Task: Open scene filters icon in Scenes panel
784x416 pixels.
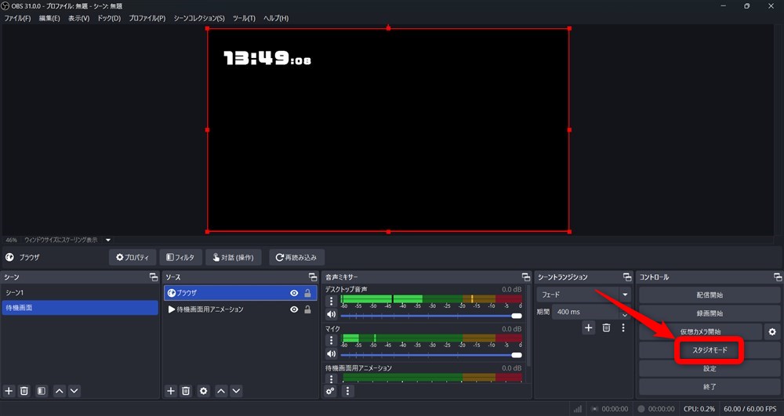Action: (42, 390)
